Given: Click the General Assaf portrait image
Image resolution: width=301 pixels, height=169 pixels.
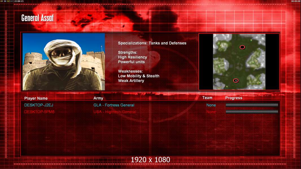Looking at the screenshot, I should coord(64,62).
